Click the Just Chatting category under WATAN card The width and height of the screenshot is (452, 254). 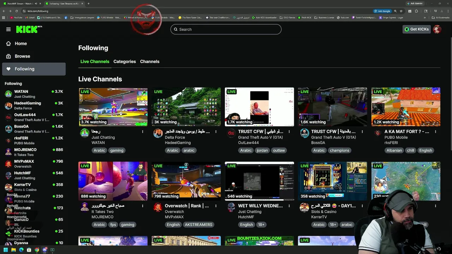[x=103, y=137]
